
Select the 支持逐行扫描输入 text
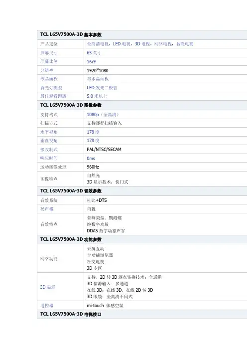tap(104, 123)
